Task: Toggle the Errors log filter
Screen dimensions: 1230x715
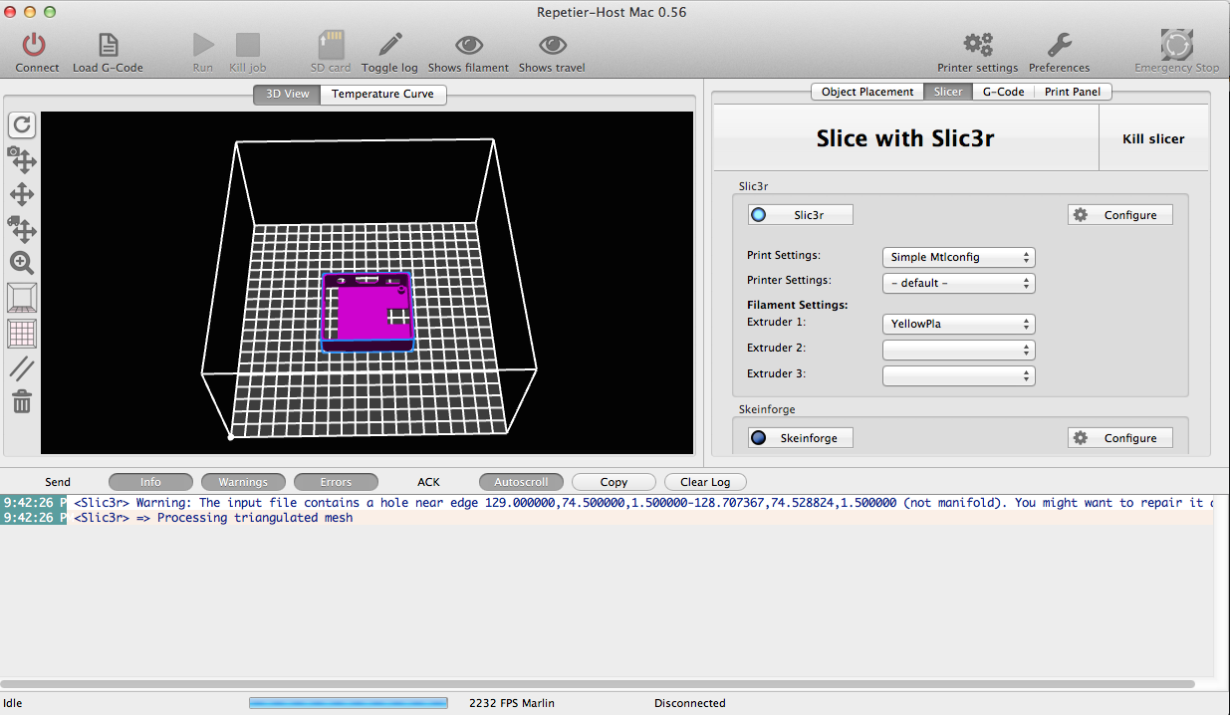Action: pyautogui.click(x=336, y=482)
